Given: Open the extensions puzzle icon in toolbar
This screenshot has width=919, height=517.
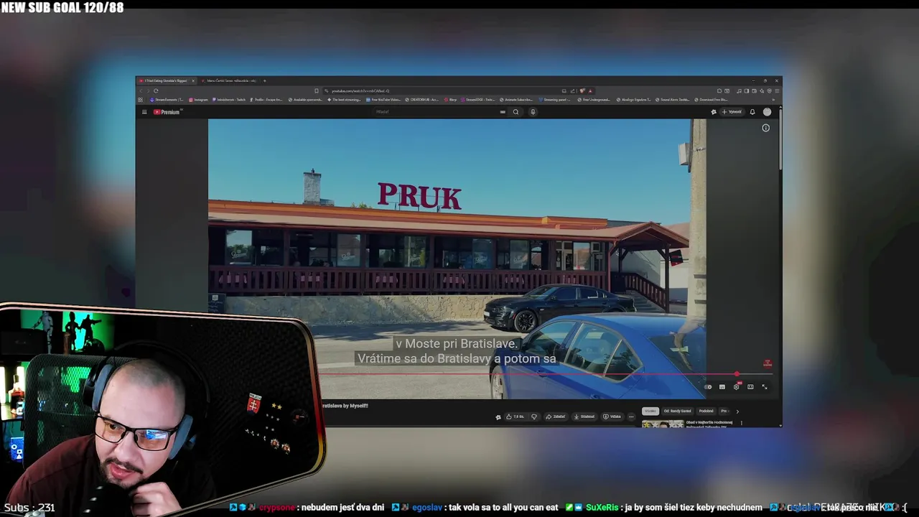Looking at the screenshot, I should coord(719,90).
